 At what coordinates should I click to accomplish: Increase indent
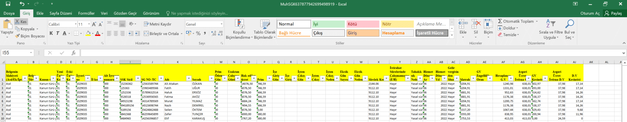[x=138, y=33]
